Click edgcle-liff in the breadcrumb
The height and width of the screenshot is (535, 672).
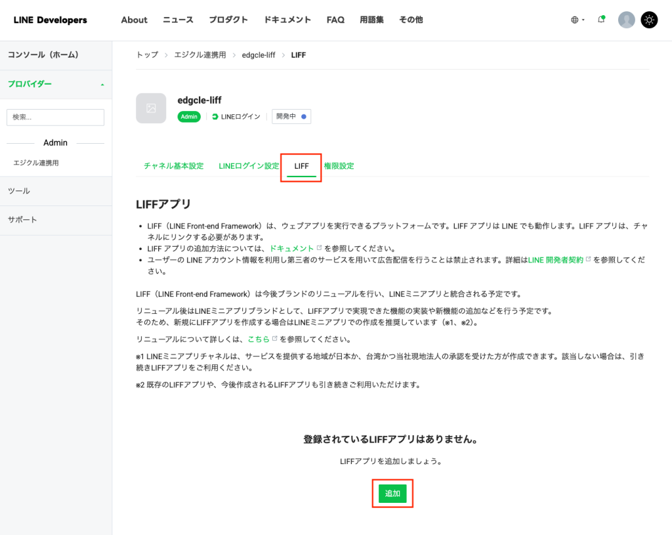(259, 55)
